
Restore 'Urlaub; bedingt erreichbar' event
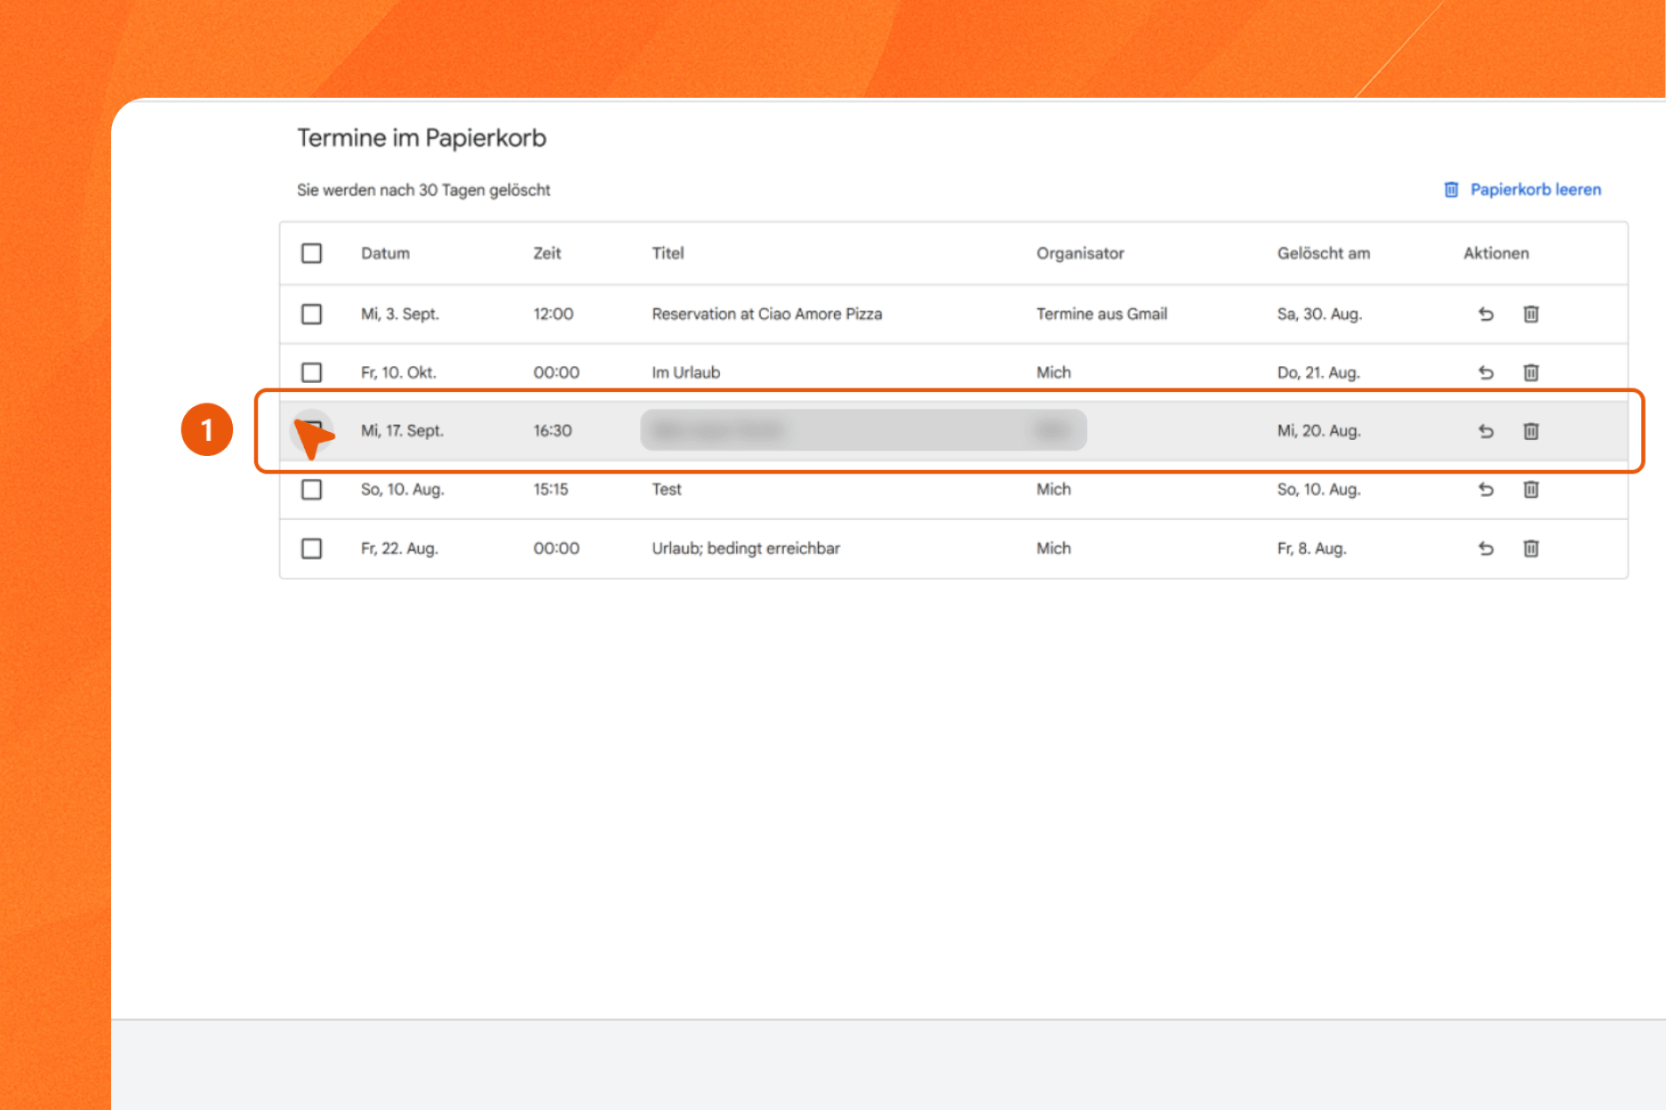pos(1486,548)
